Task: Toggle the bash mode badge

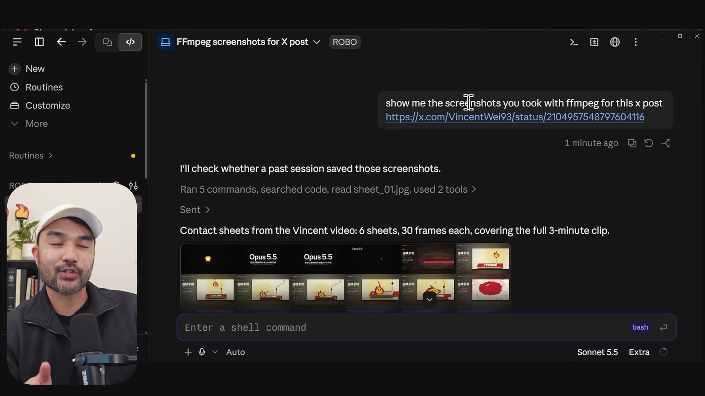Action: [x=640, y=327]
